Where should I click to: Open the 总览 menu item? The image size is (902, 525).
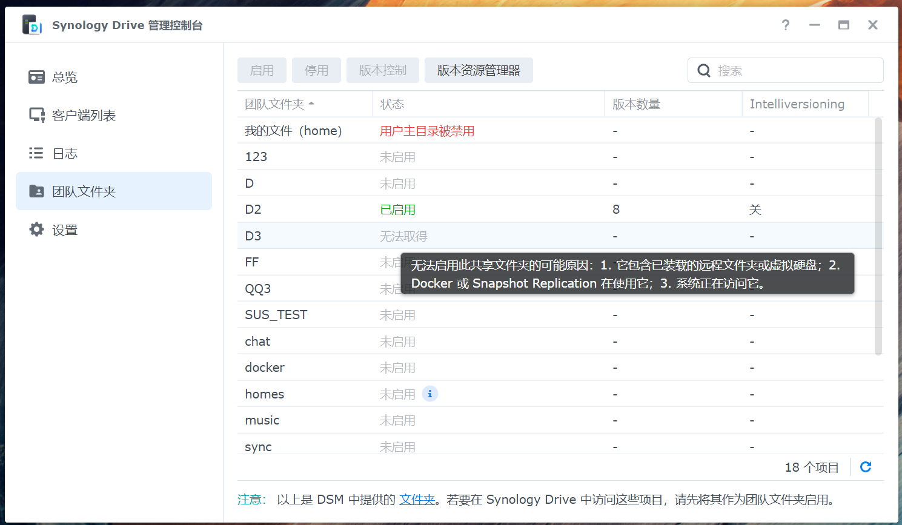pyautogui.click(x=114, y=77)
